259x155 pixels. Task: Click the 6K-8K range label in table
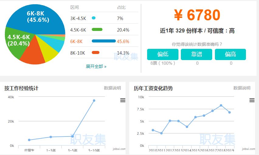[x=76, y=41]
